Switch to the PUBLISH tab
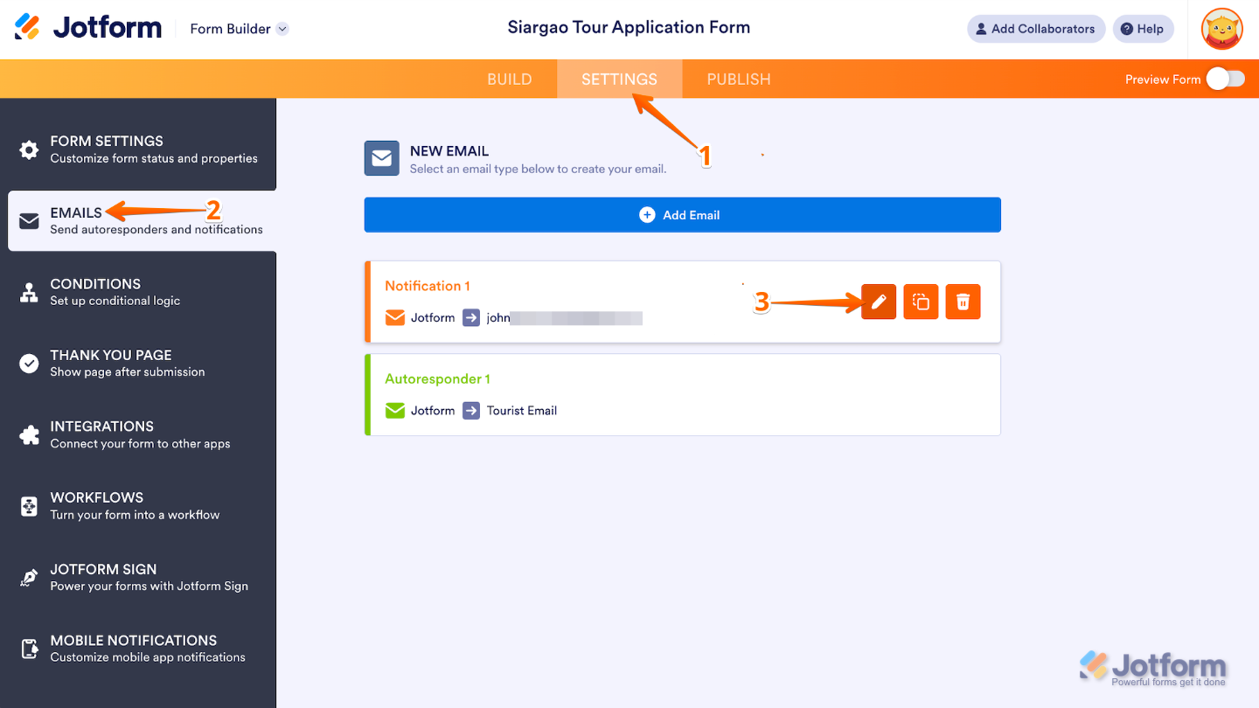 click(738, 79)
